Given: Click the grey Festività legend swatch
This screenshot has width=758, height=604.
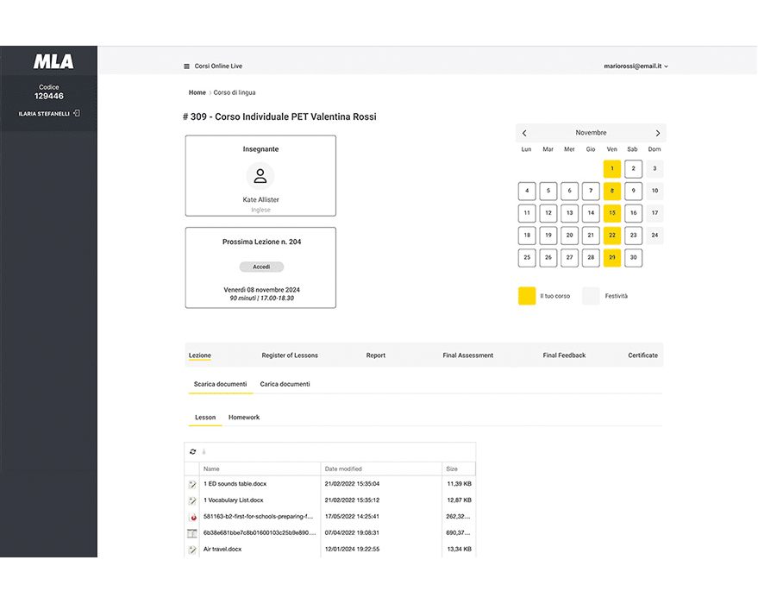Looking at the screenshot, I should click(x=591, y=296).
